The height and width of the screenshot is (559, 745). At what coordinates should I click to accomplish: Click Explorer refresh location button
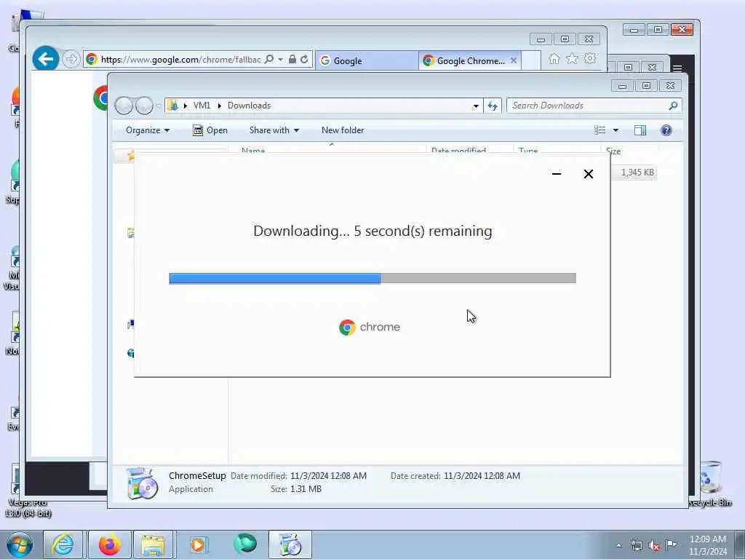[493, 106]
